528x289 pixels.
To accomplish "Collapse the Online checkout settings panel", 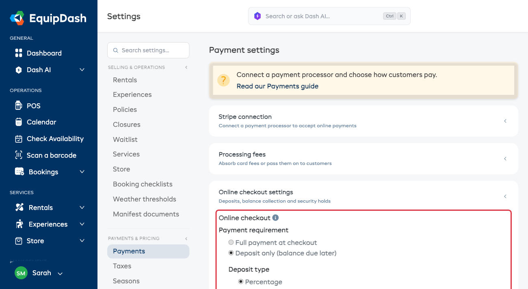I will 505,196.
